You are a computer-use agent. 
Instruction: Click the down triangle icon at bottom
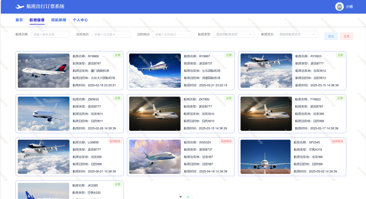click(180, 197)
